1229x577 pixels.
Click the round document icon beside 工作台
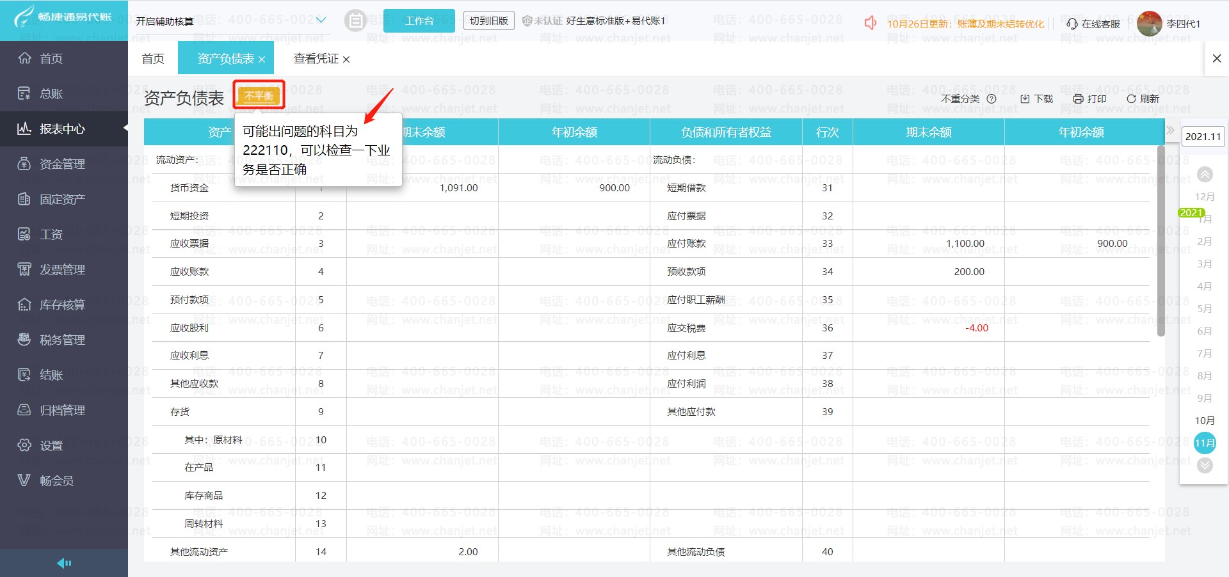click(355, 21)
